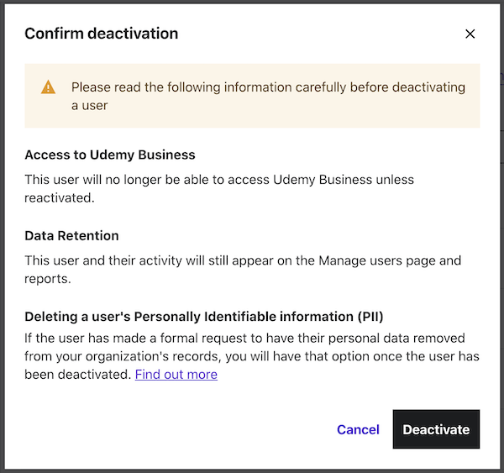Click the Confirm deactivation dialog title
504x473 pixels.
[x=102, y=34]
